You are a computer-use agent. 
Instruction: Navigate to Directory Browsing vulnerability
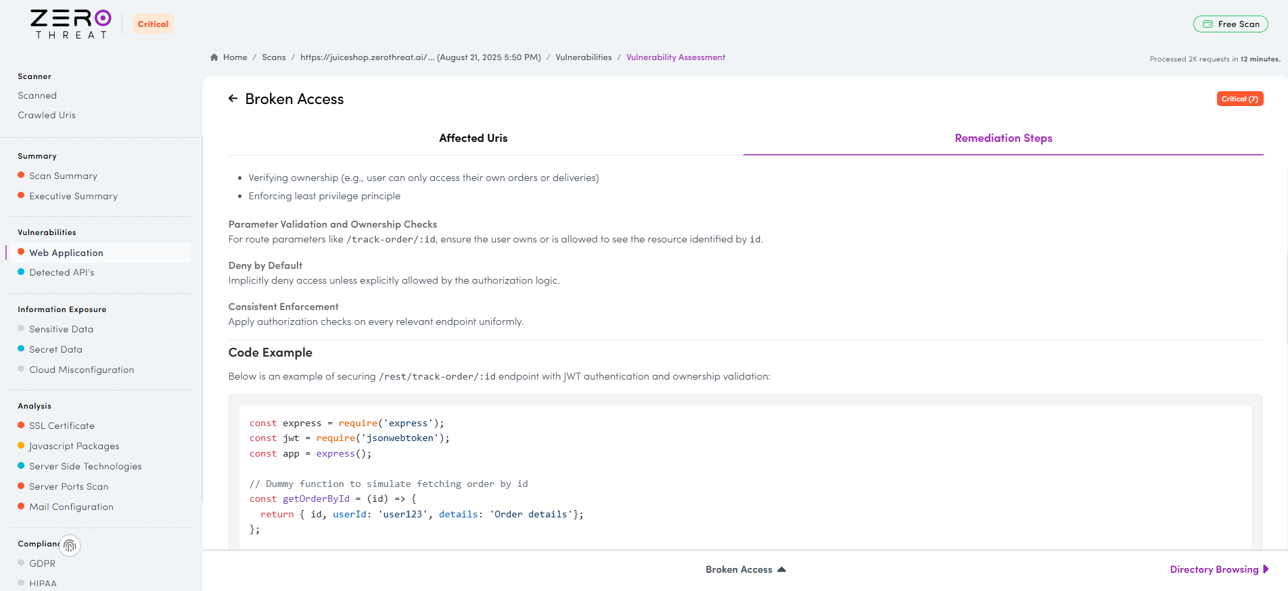pyautogui.click(x=1214, y=569)
